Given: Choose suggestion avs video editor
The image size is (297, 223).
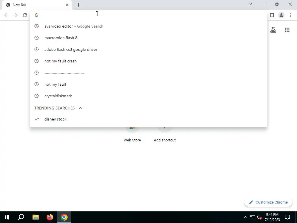Looking at the screenshot, I should coord(148,26).
